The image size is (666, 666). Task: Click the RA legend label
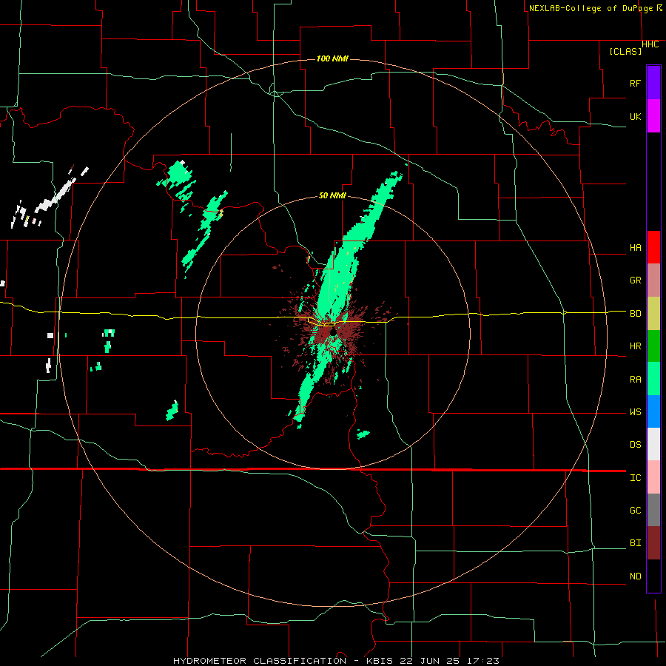coord(635,379)
